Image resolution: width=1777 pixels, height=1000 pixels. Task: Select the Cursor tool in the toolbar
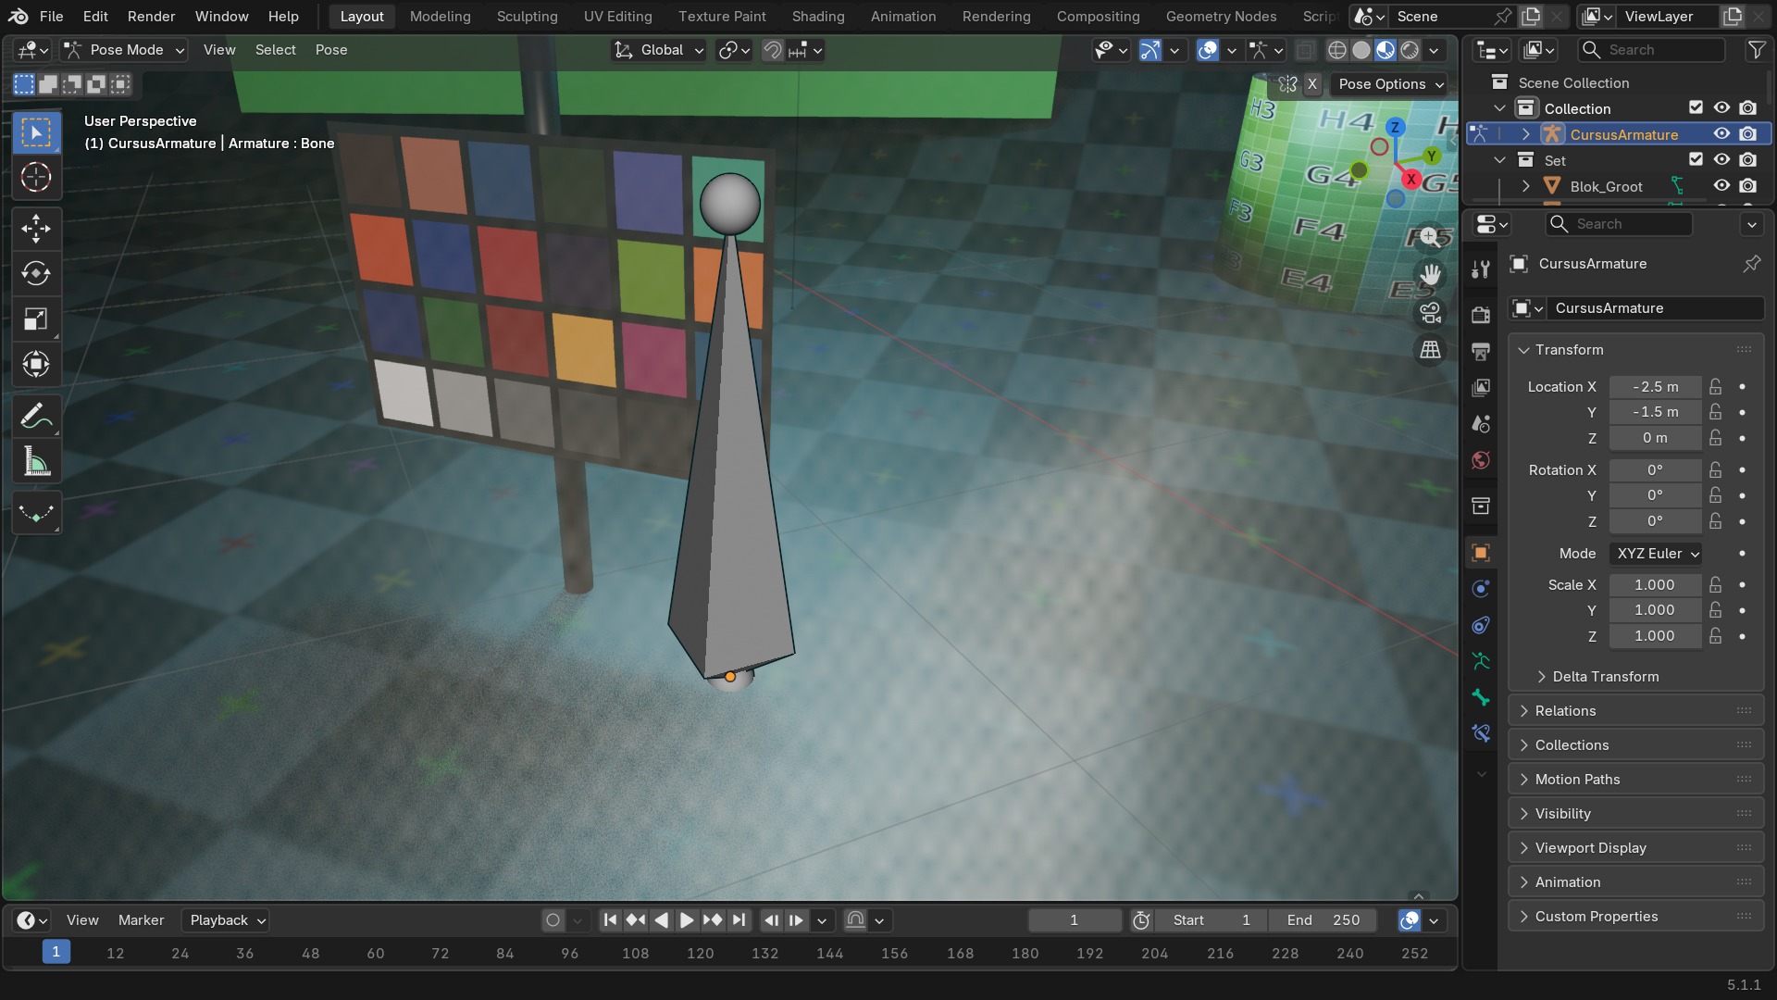click(36, 177)
